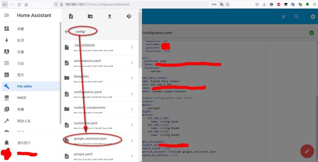Screen dimensions: 318x162
Task: Open the browser hamburger menu
Action: pos(314,4)
